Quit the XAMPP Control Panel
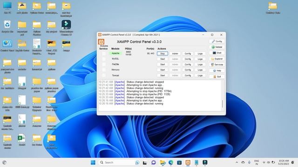298x167 pixels. [x=217, y=77]
